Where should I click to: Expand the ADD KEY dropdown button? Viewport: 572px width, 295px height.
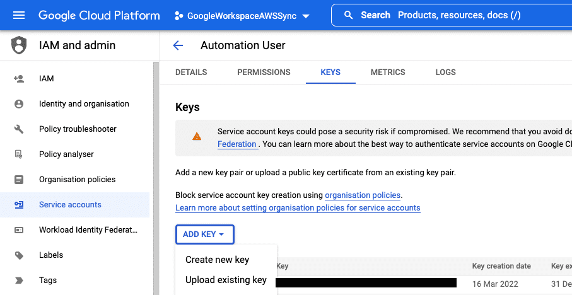[x=205, y=234]
